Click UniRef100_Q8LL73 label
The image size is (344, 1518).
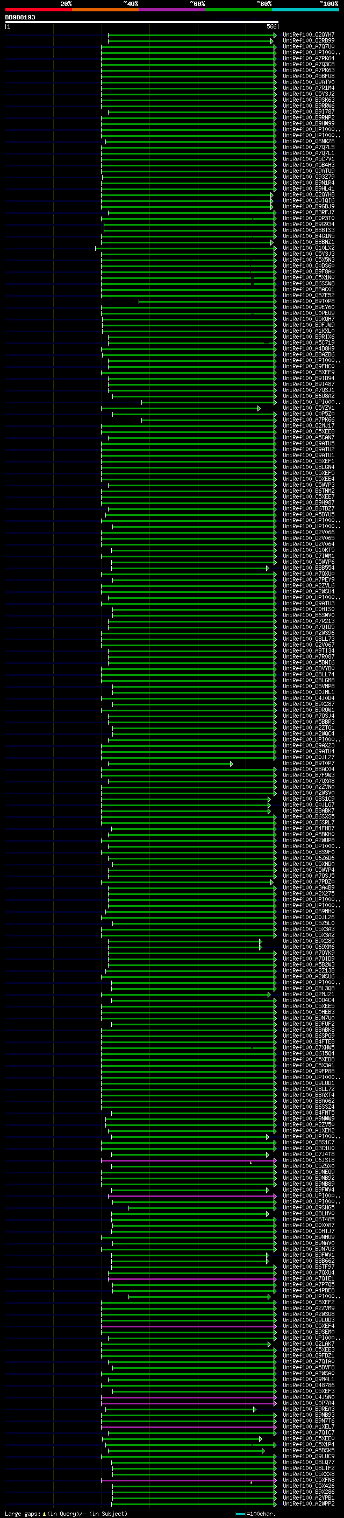click(309, 639)
